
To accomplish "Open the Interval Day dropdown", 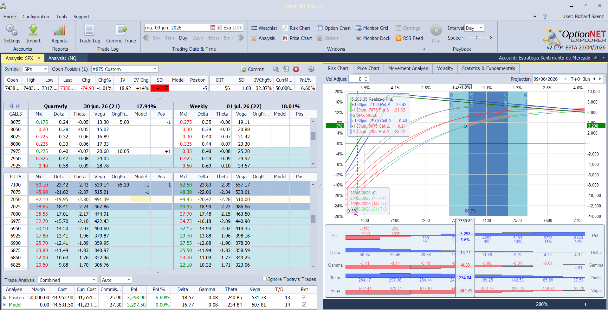I will tap(481, 28).
